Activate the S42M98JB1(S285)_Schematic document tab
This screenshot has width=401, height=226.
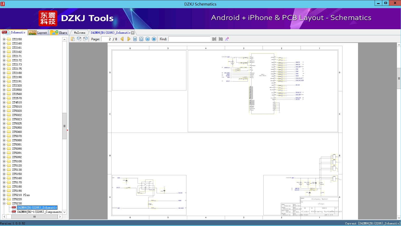[x=110, y=33]
